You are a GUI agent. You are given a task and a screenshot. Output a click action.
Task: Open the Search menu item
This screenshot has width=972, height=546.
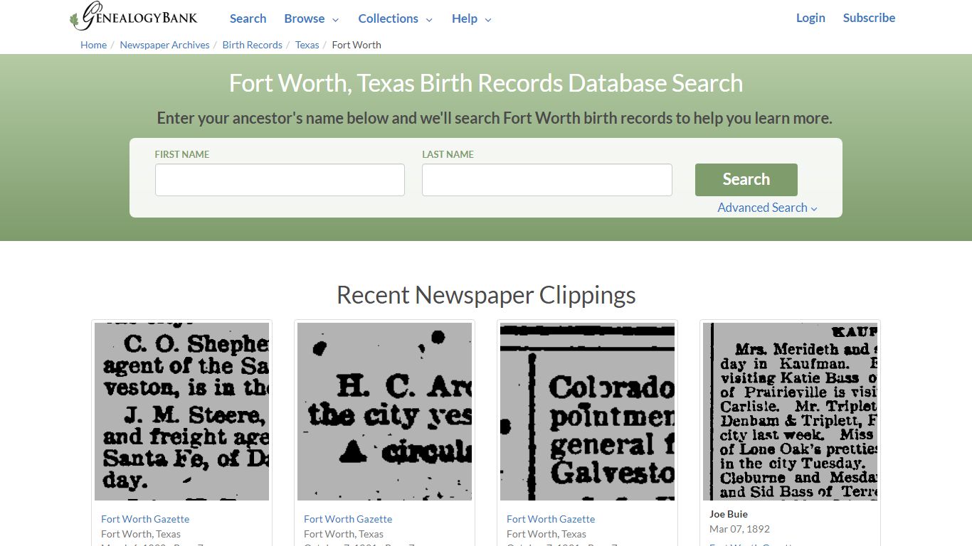[x=248, y=18]
